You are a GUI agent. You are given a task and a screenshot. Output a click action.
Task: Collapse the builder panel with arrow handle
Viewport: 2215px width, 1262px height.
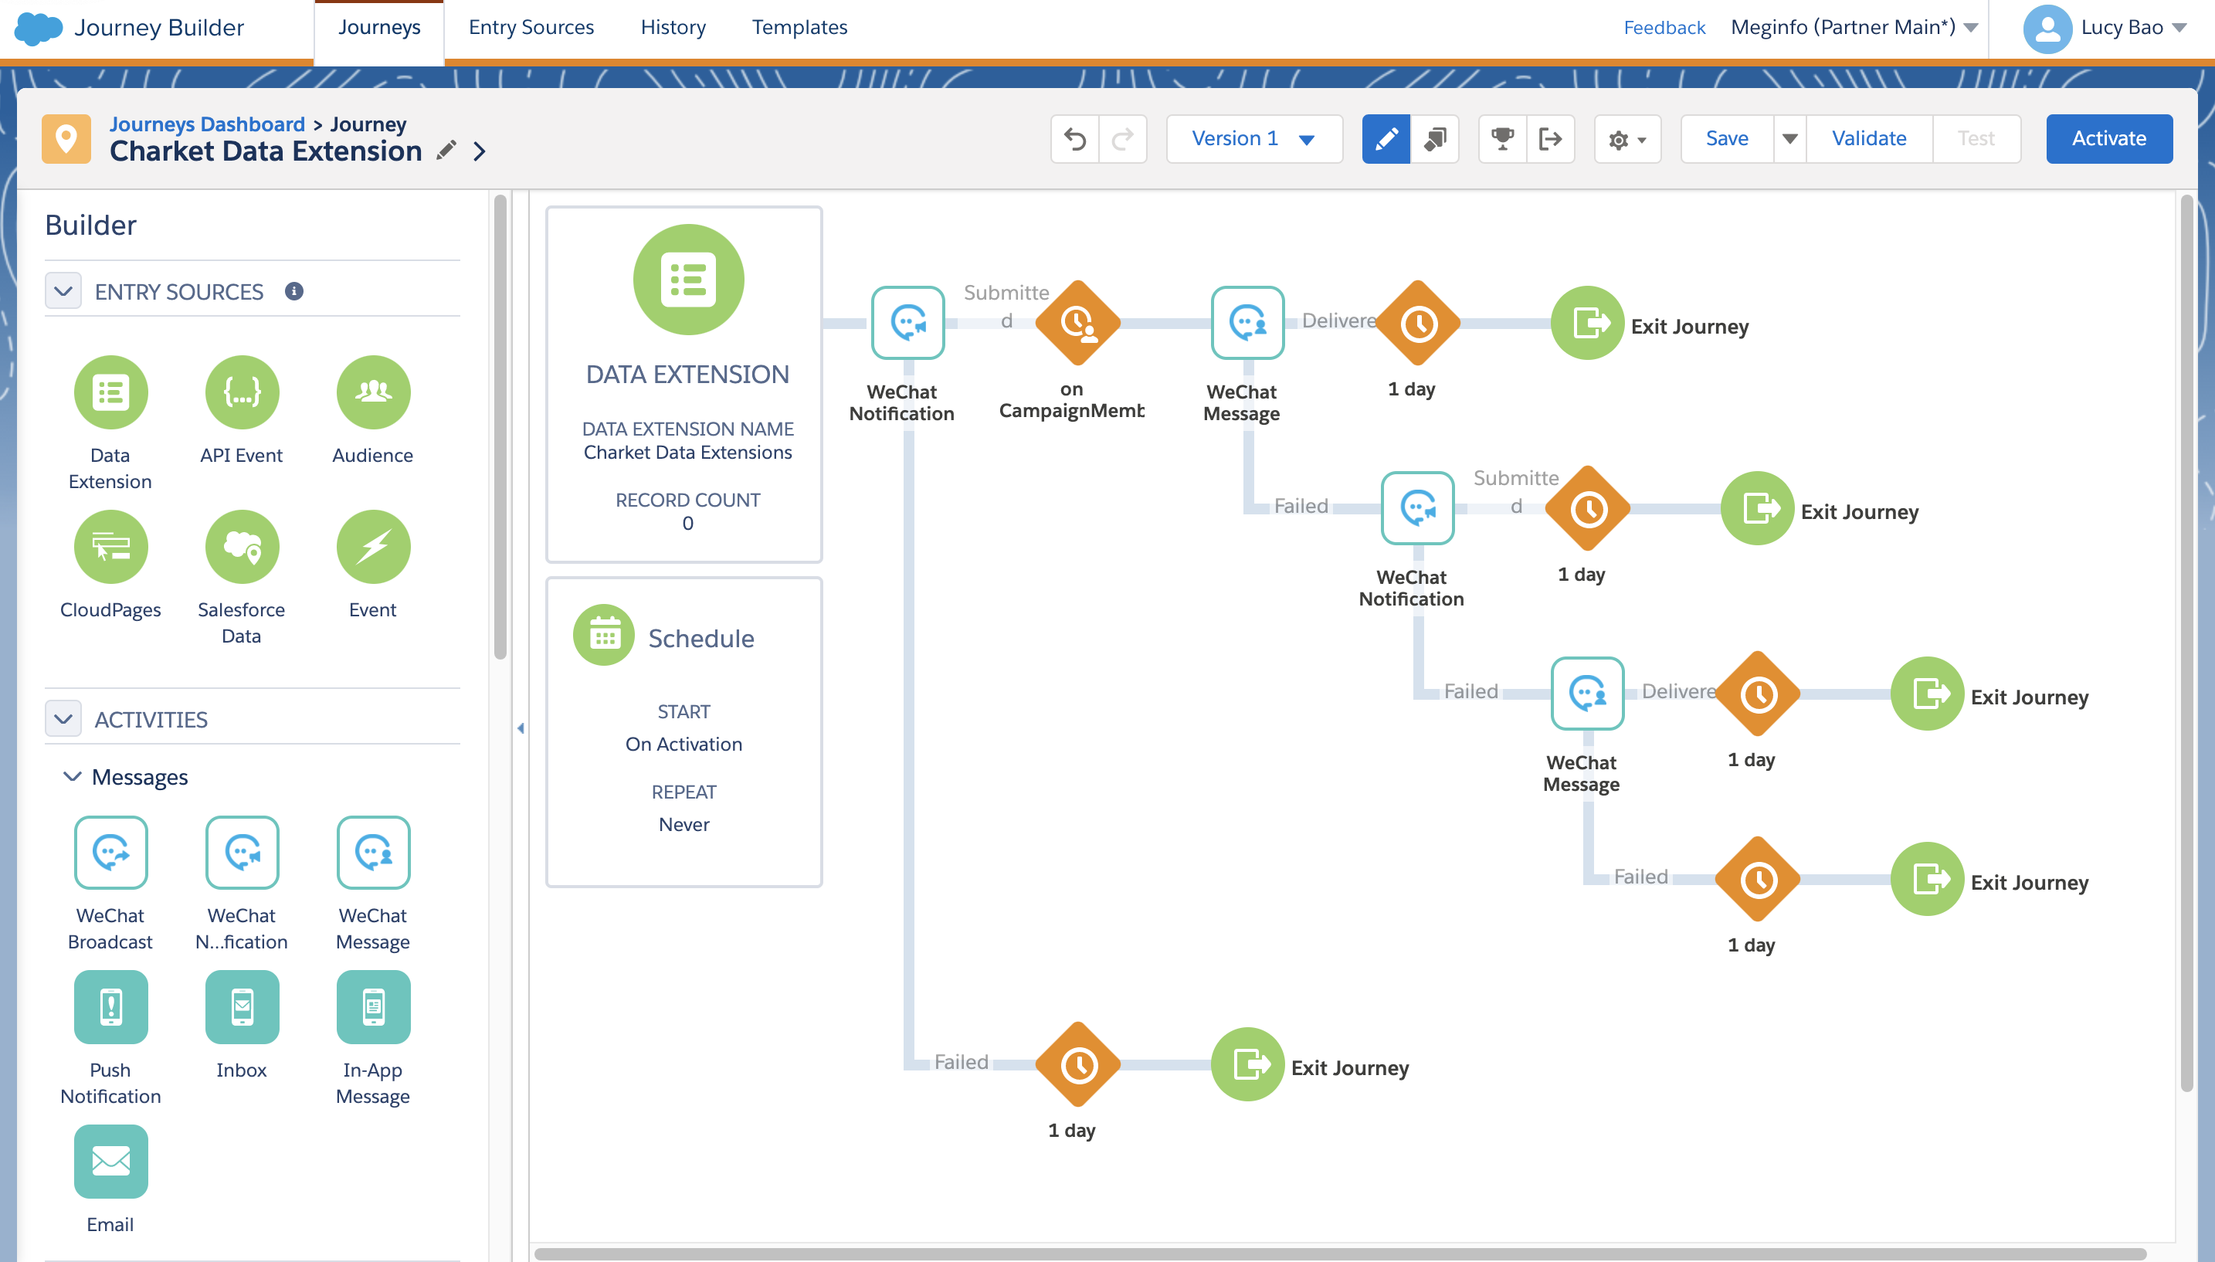(x=521, y=728)
